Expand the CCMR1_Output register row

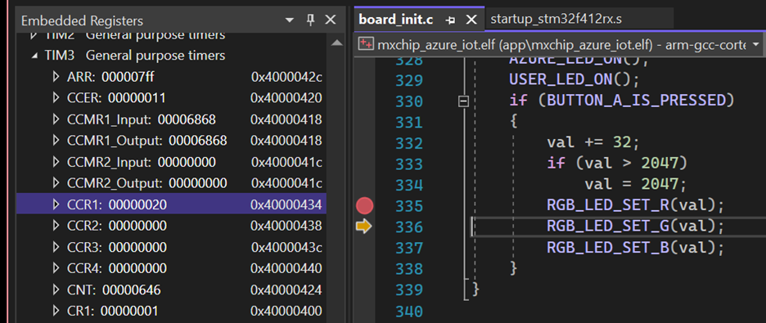(x=56, y=141)
